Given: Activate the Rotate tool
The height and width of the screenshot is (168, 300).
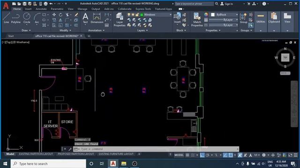Looking at the screenshot, I should 60,14.
